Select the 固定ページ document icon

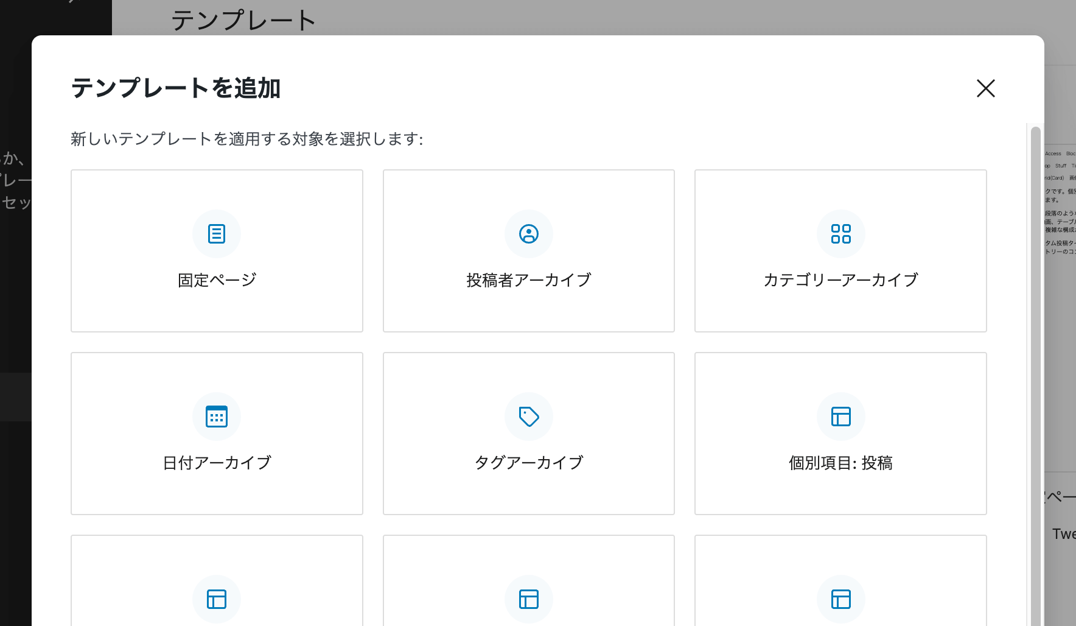217,234
